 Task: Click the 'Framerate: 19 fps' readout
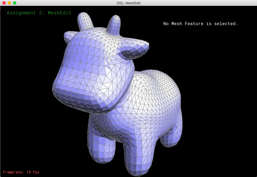(x=21, y=172)
